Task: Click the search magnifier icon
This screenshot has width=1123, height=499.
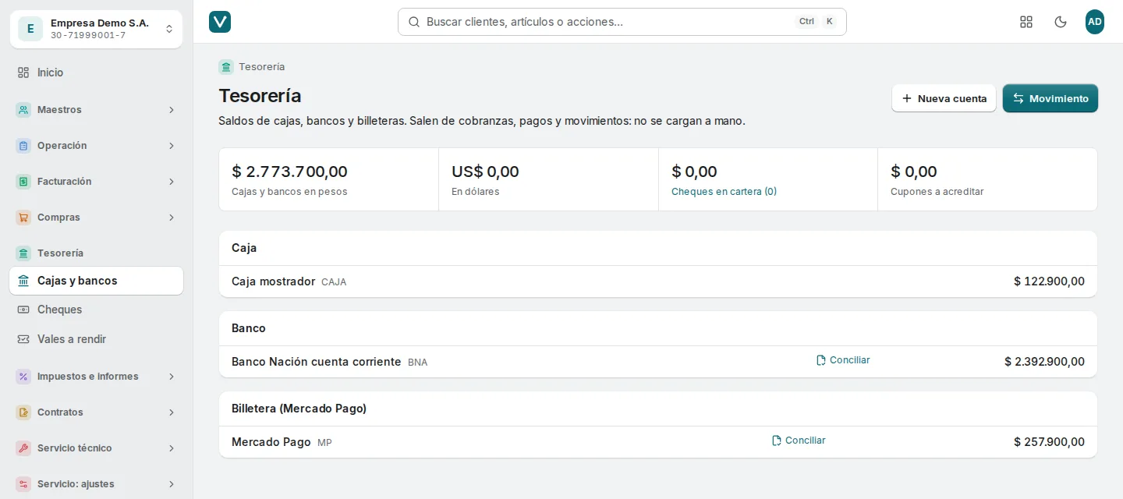Action: 414,22
